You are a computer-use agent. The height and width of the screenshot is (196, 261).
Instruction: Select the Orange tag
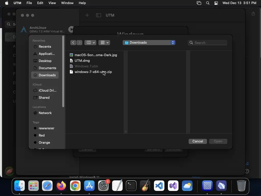tap(45, 143)
